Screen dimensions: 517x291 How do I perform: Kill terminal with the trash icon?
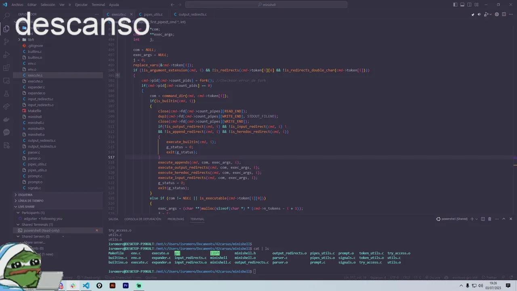click(490, 219)
